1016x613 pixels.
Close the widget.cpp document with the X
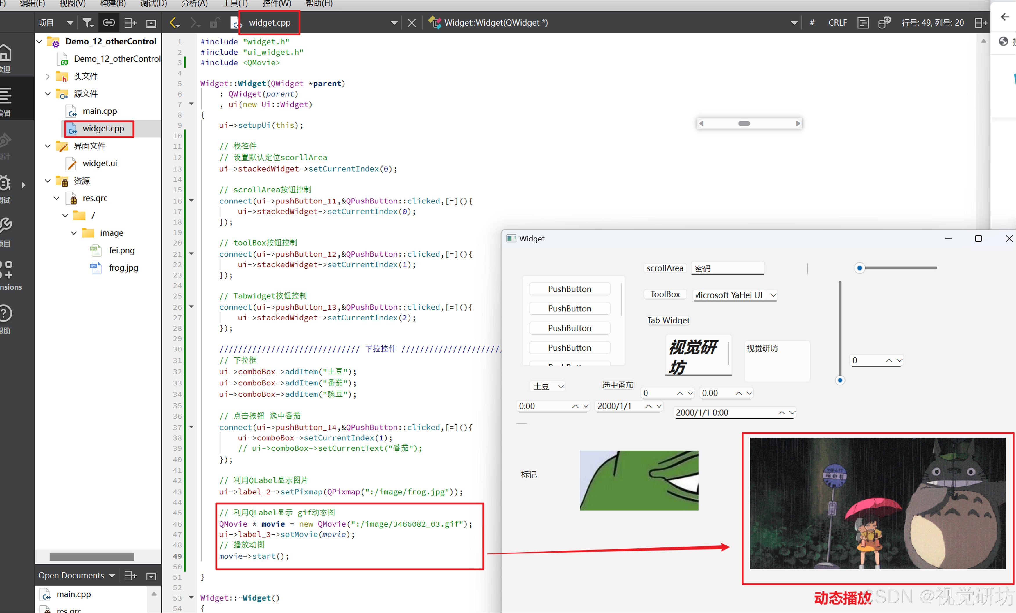[x=412, y=23]
